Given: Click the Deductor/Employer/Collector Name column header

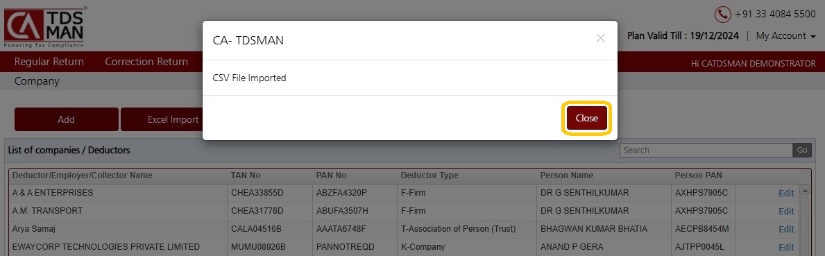Looking at the screenshot, I should tap(82, 176).
